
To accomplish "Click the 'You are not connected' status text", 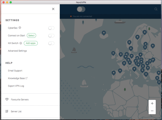I will pyautogui.click(x=82, y=16).
